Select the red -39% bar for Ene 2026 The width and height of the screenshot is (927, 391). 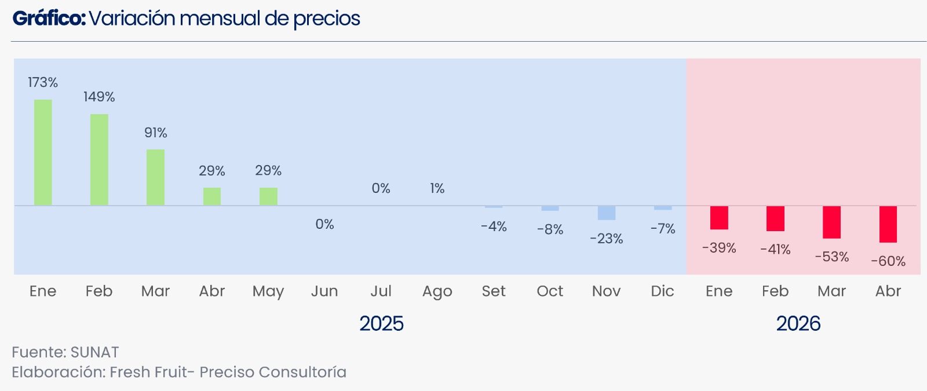[x=719, y=218]
